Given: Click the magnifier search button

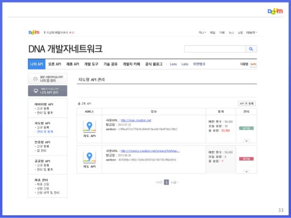Looking at the screenshot, I should click(x=251, y=49).
